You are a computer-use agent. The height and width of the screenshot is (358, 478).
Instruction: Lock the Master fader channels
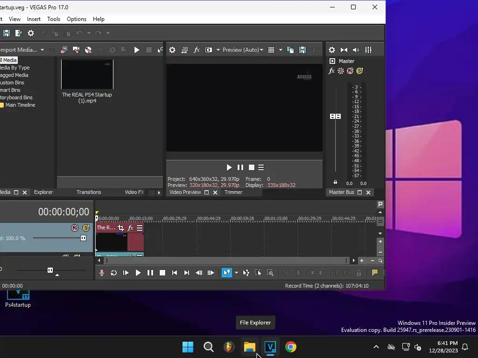(335, 182)
